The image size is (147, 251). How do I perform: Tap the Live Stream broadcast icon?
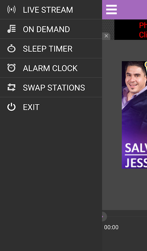(11, 10)
